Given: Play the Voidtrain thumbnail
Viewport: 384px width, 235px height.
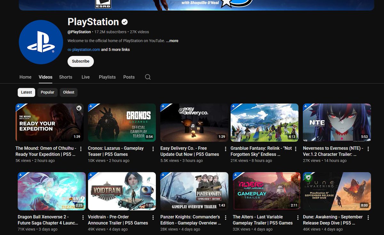Looking at the screenshot, I should pyautogui.click(x=122, y=191).
